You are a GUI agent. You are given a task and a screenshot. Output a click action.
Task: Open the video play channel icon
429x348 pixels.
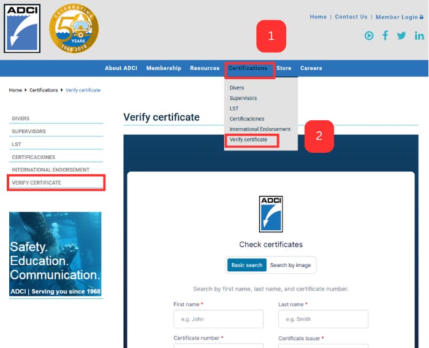[x=369, y=36]
